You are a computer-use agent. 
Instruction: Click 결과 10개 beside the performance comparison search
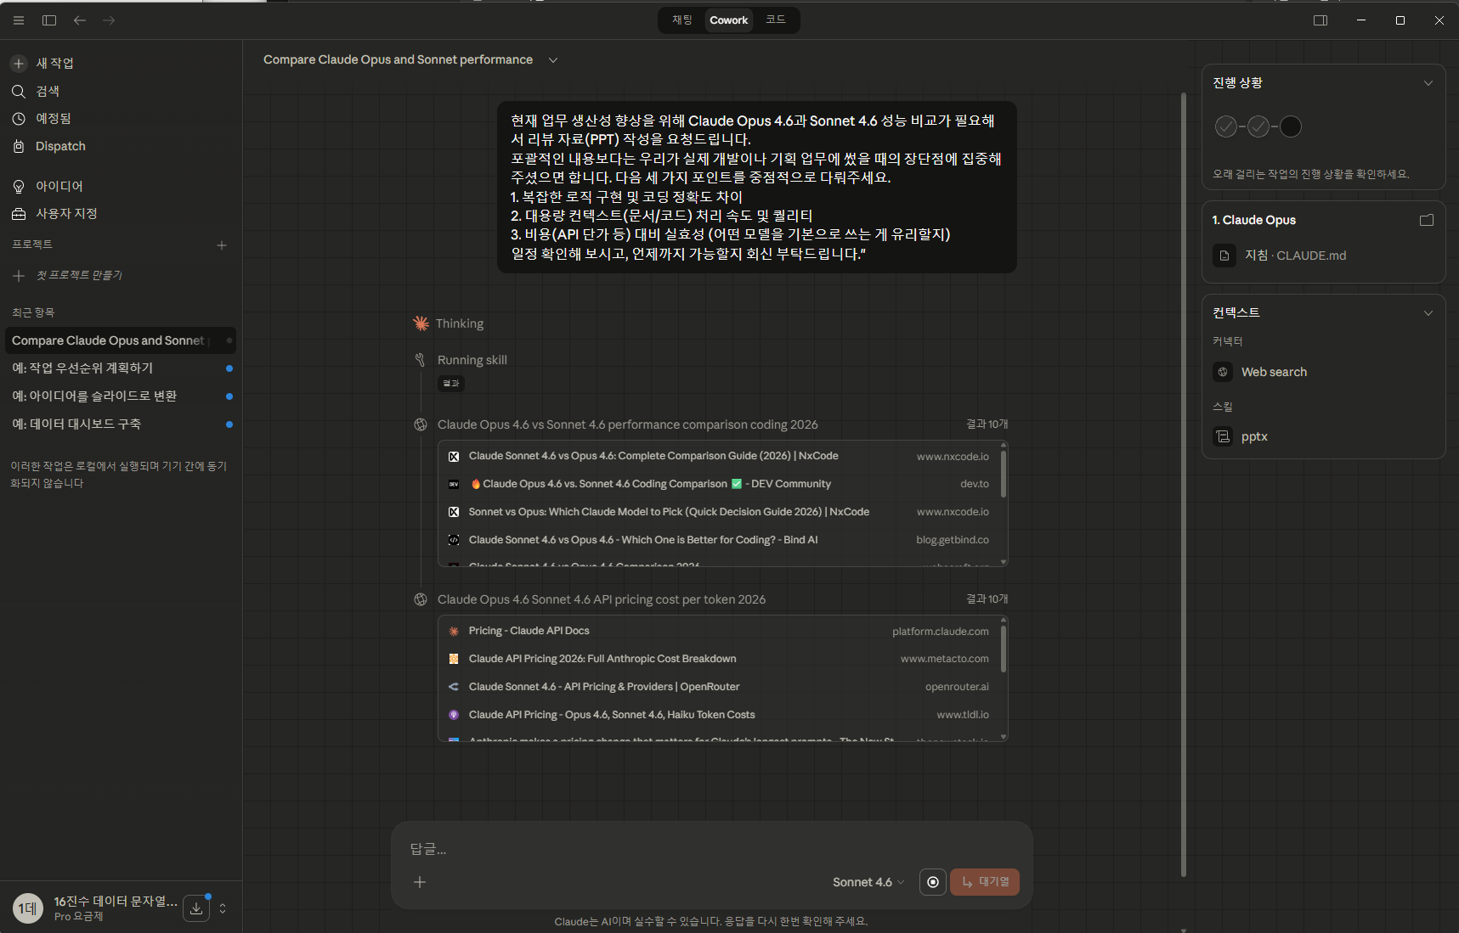point(987,424)
